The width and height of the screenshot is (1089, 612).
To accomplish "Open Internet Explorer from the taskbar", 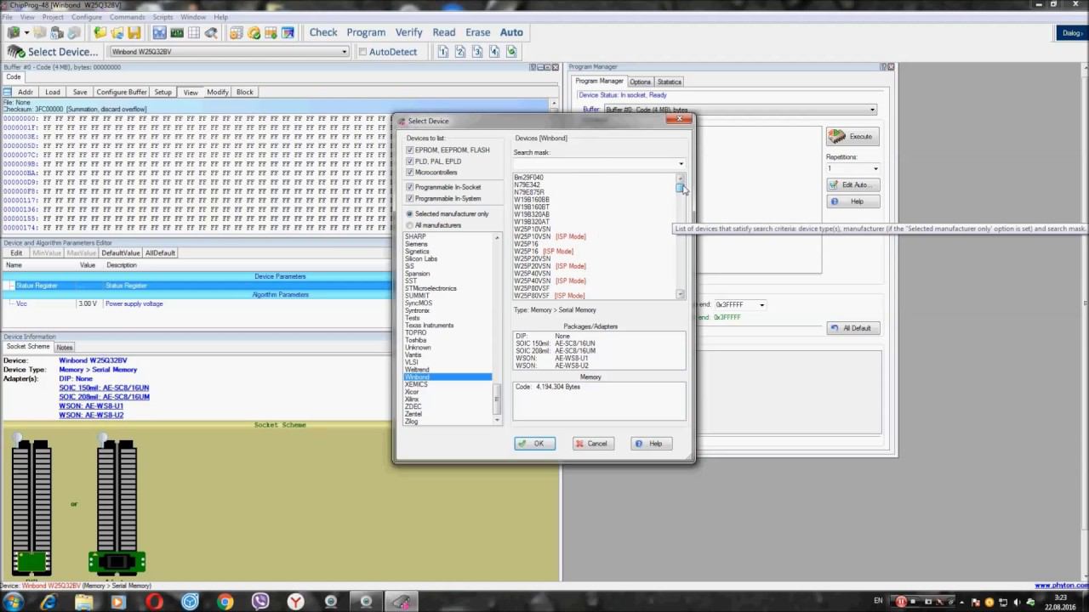I will 48,602.
